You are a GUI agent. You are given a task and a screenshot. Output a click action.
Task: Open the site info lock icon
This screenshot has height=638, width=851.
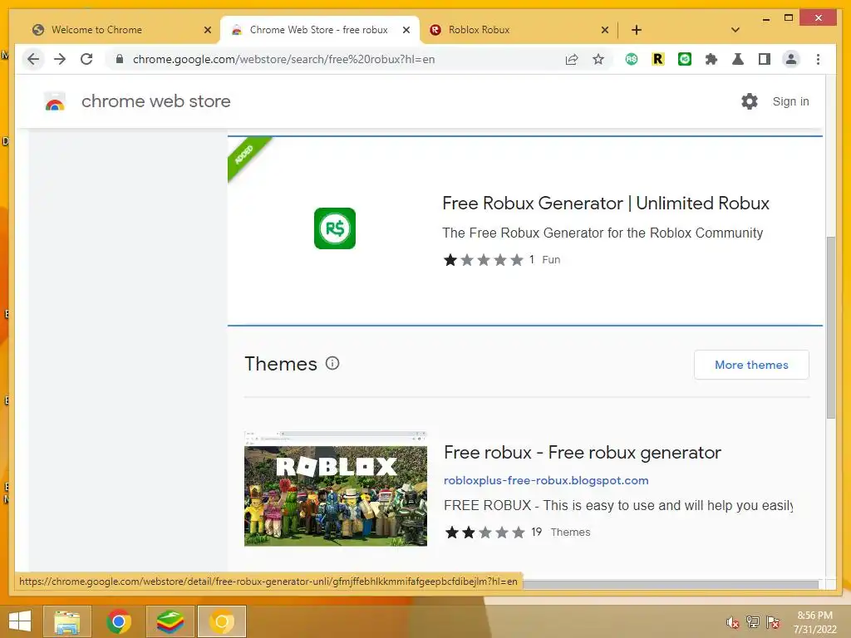[120, 59]
